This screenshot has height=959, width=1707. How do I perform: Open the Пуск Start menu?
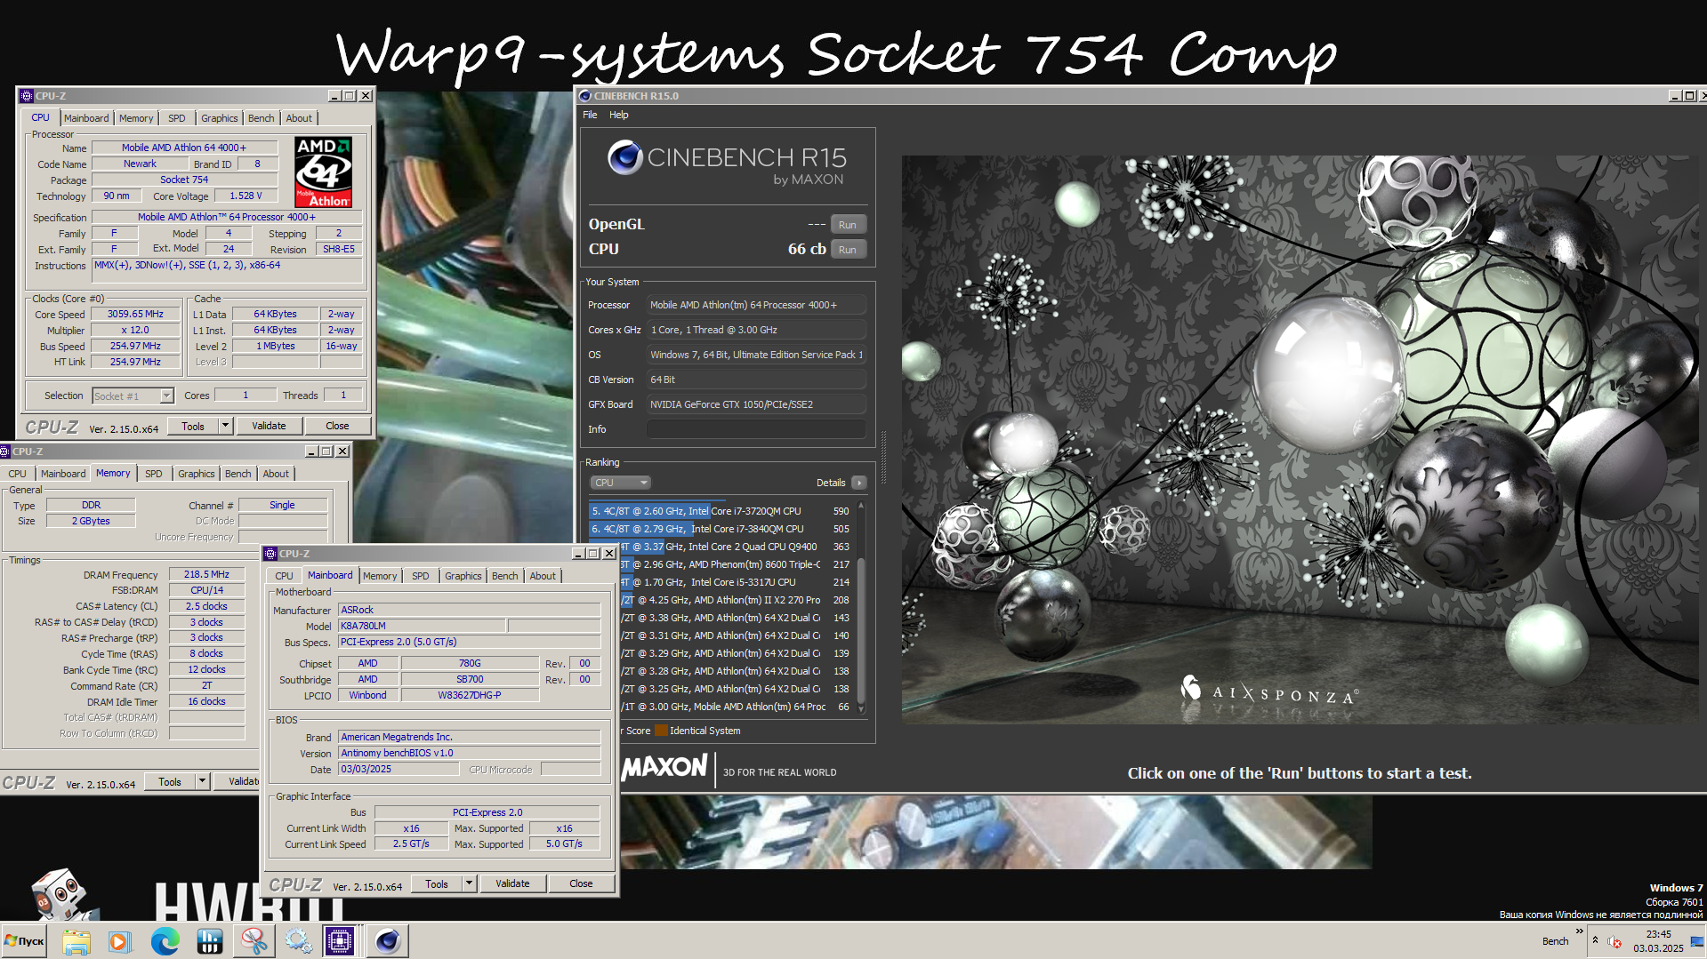[24, 941]
